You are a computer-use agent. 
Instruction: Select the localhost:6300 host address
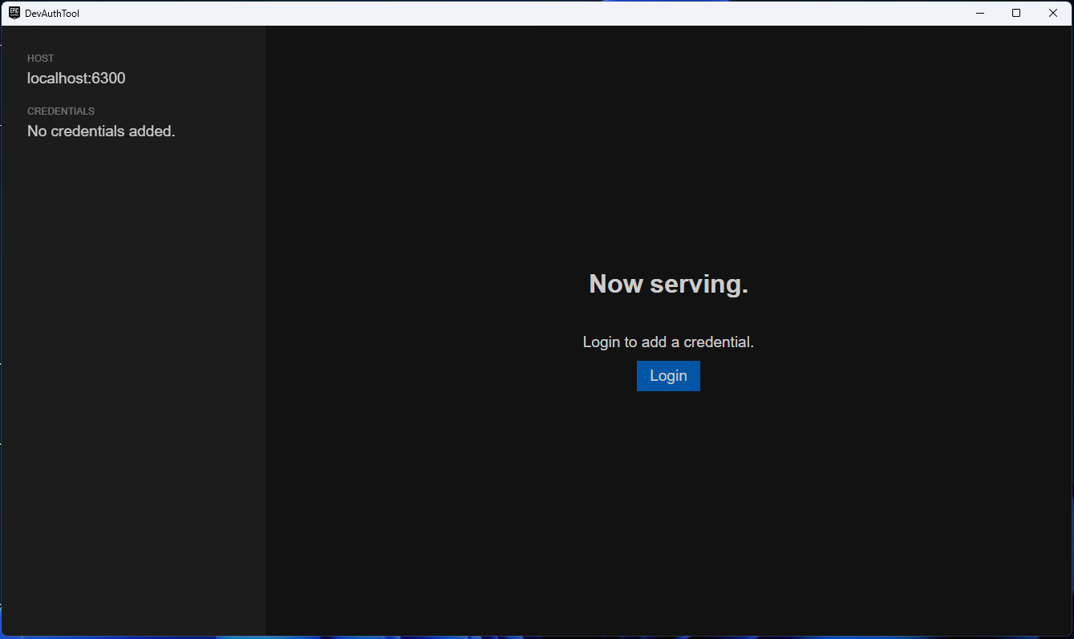[x=76, y=79]
